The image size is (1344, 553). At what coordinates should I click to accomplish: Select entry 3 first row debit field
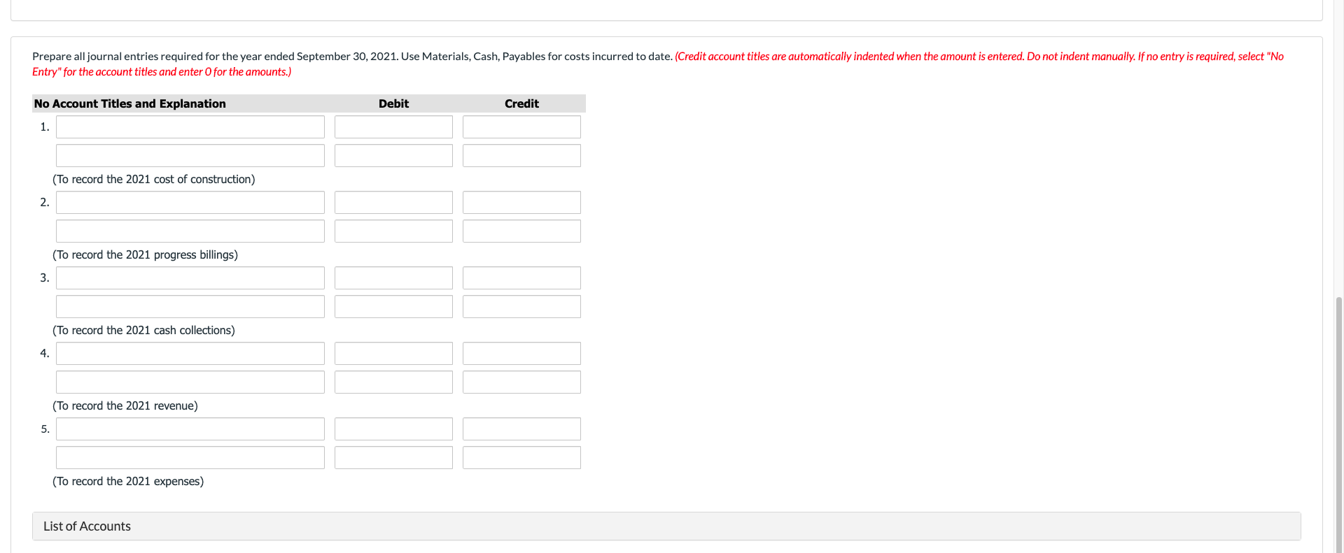pyautogui.click(x=393, y=278)
